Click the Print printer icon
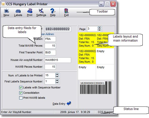 coord(30,11)
